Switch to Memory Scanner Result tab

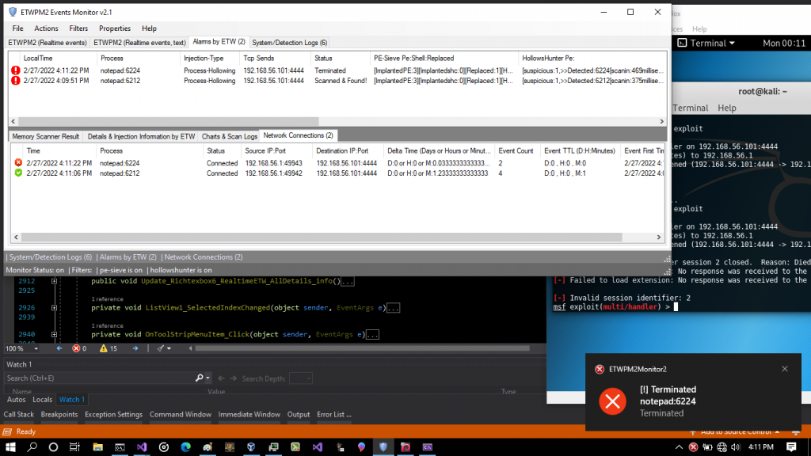tap(46, 136)
